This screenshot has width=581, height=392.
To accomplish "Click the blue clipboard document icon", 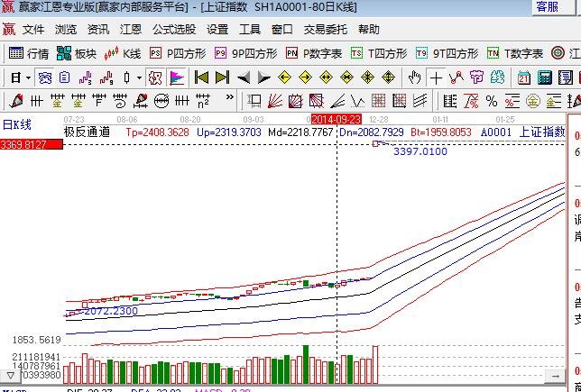I will coord(64,77).
